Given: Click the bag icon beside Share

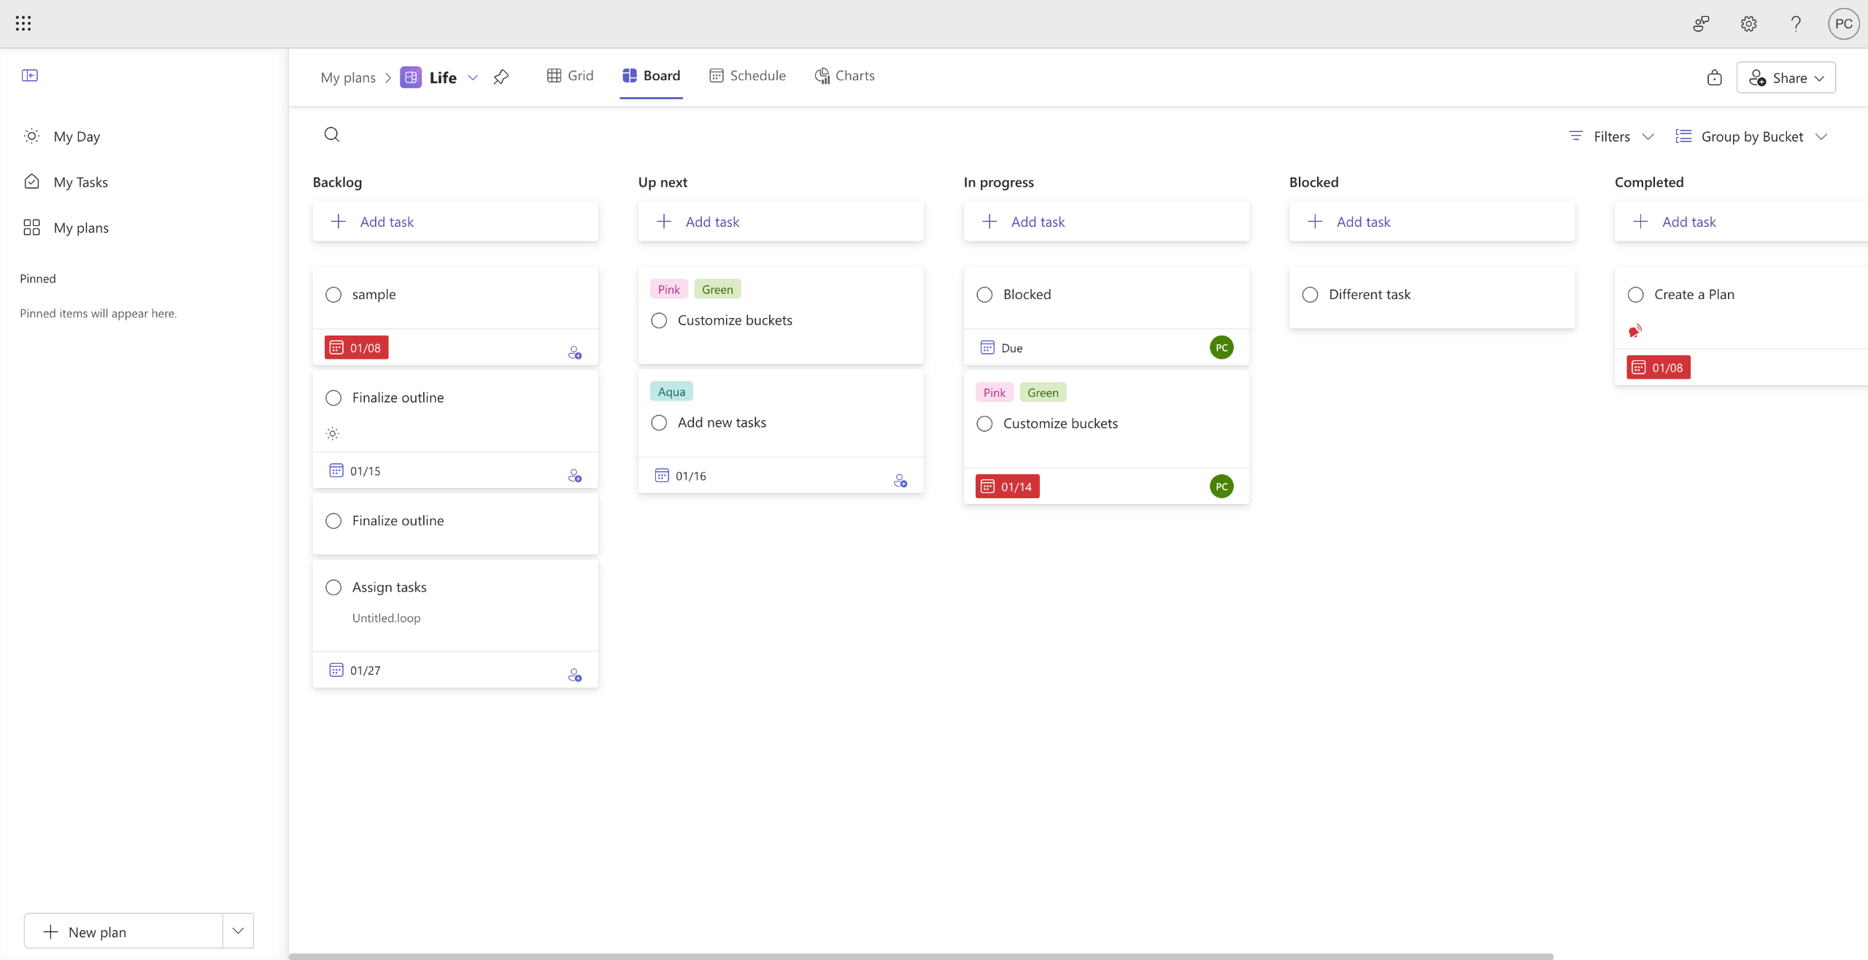Looking at the screenshot, I should pos(1714,78).
